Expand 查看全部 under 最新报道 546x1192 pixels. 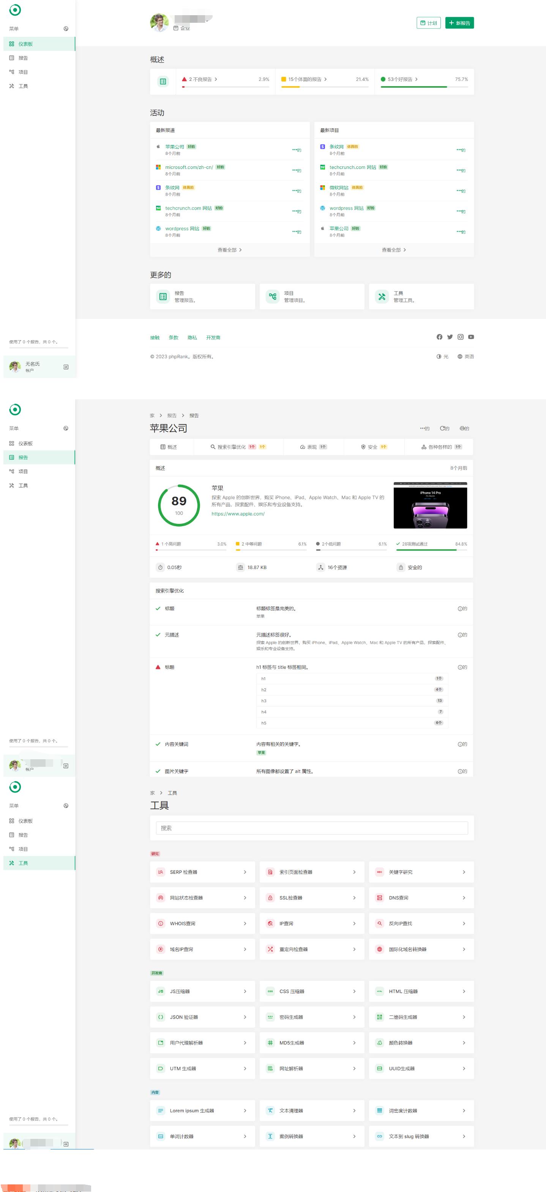tap(229, 250)
